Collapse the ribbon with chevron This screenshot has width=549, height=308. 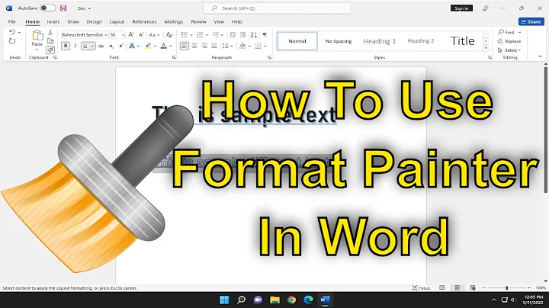point(541,56)
